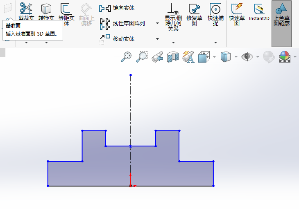The image size is (299, 209).
Task: Open dropdown under Display/Delete Relations
Action: click(173, 43)
